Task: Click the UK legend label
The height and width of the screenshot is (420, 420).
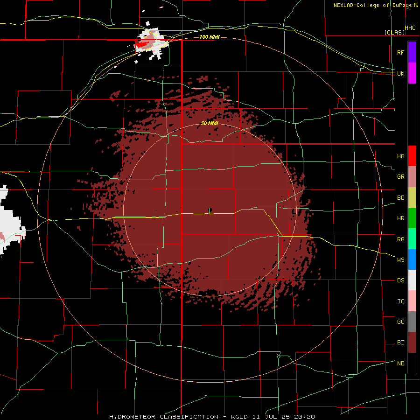Action: point(400,73)
